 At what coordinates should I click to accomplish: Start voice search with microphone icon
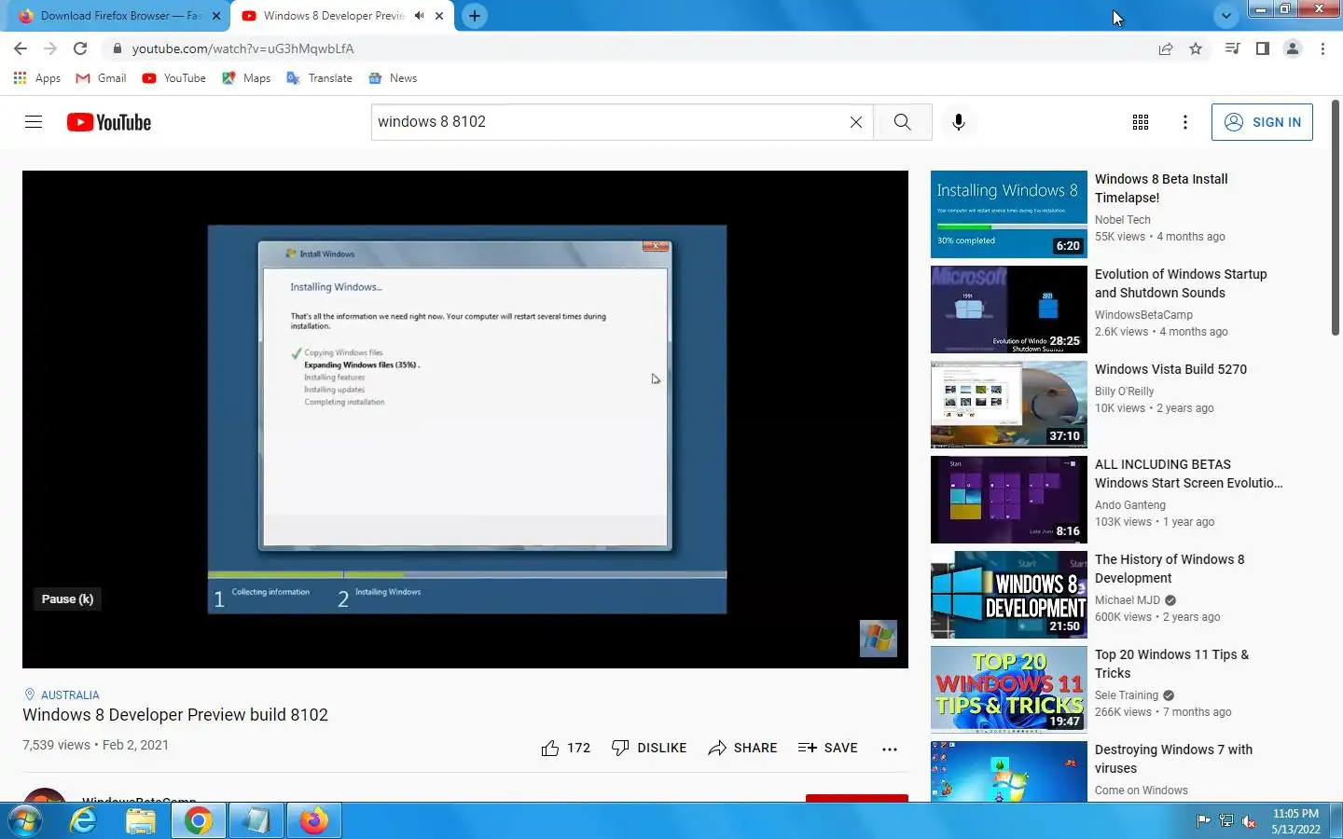pyautogui.click(x=958, y=122)
